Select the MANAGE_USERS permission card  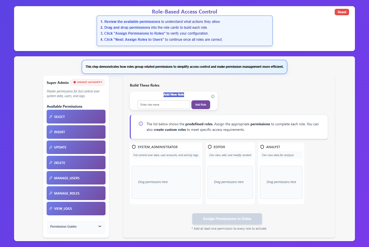click(x=76, y=178)
